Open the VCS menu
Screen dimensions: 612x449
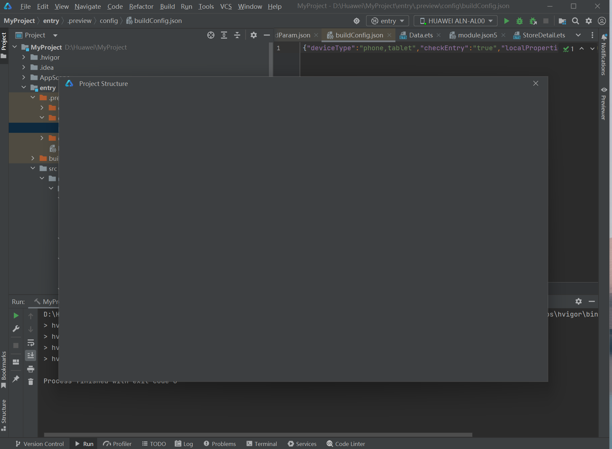click(x=226, y=6)
